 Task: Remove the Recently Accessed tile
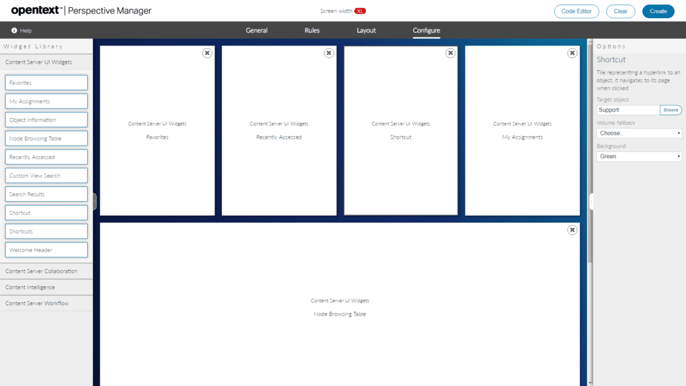coord(329,52)
